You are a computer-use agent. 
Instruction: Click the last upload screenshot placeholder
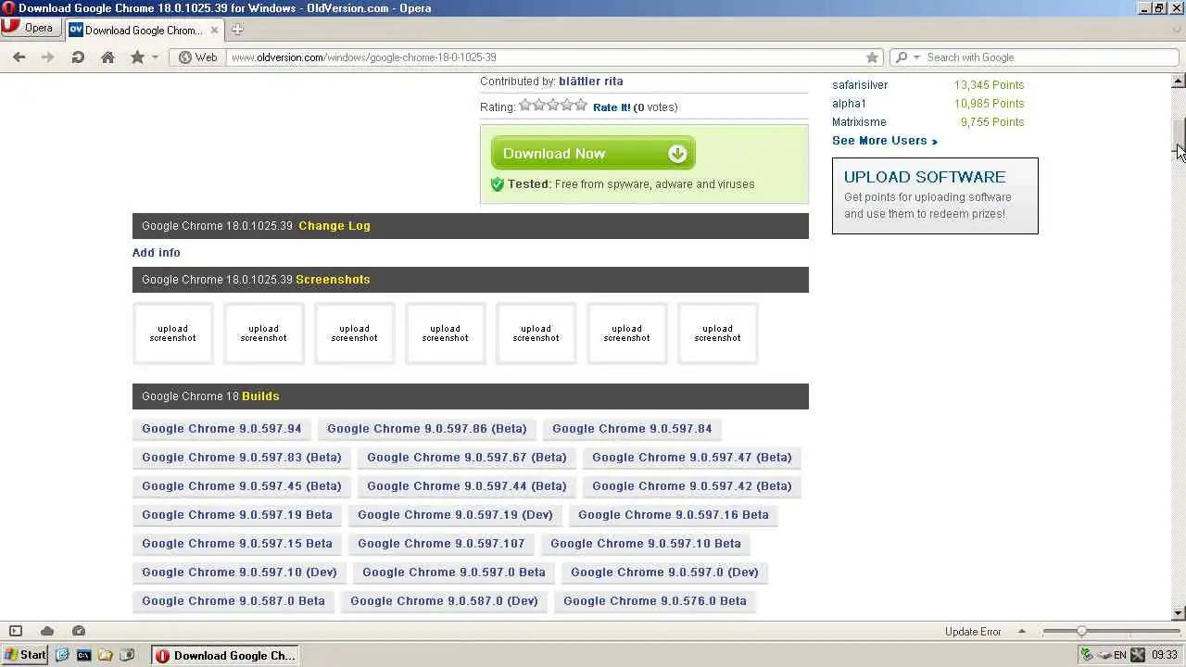pos(717,333)
